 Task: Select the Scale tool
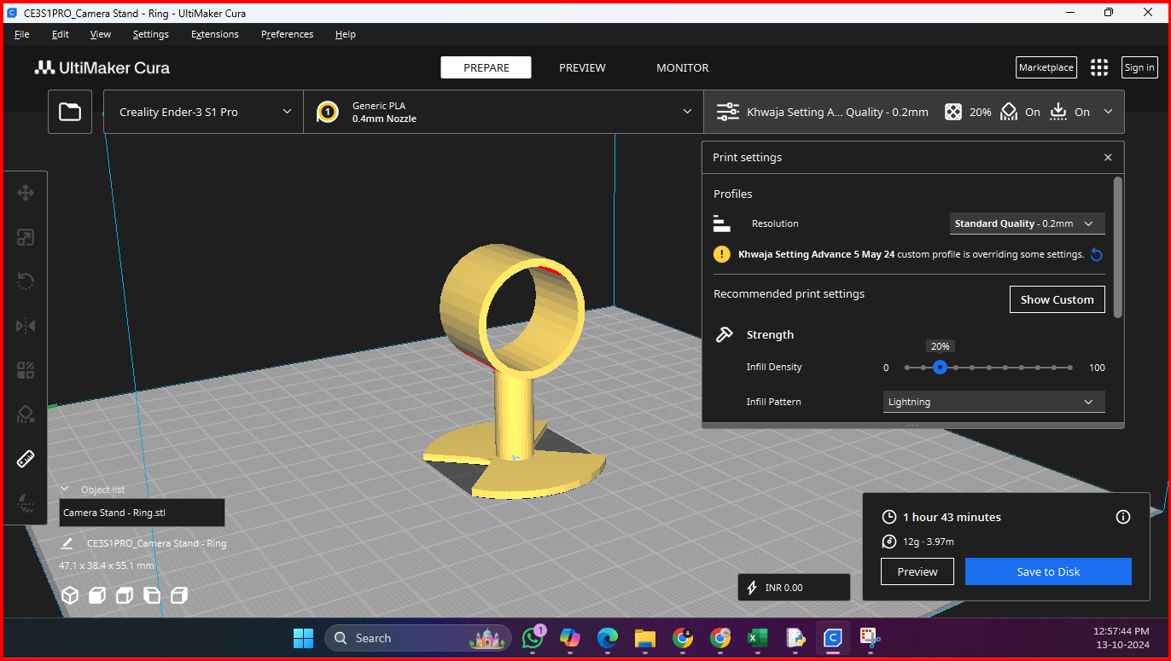pos(26,237)
